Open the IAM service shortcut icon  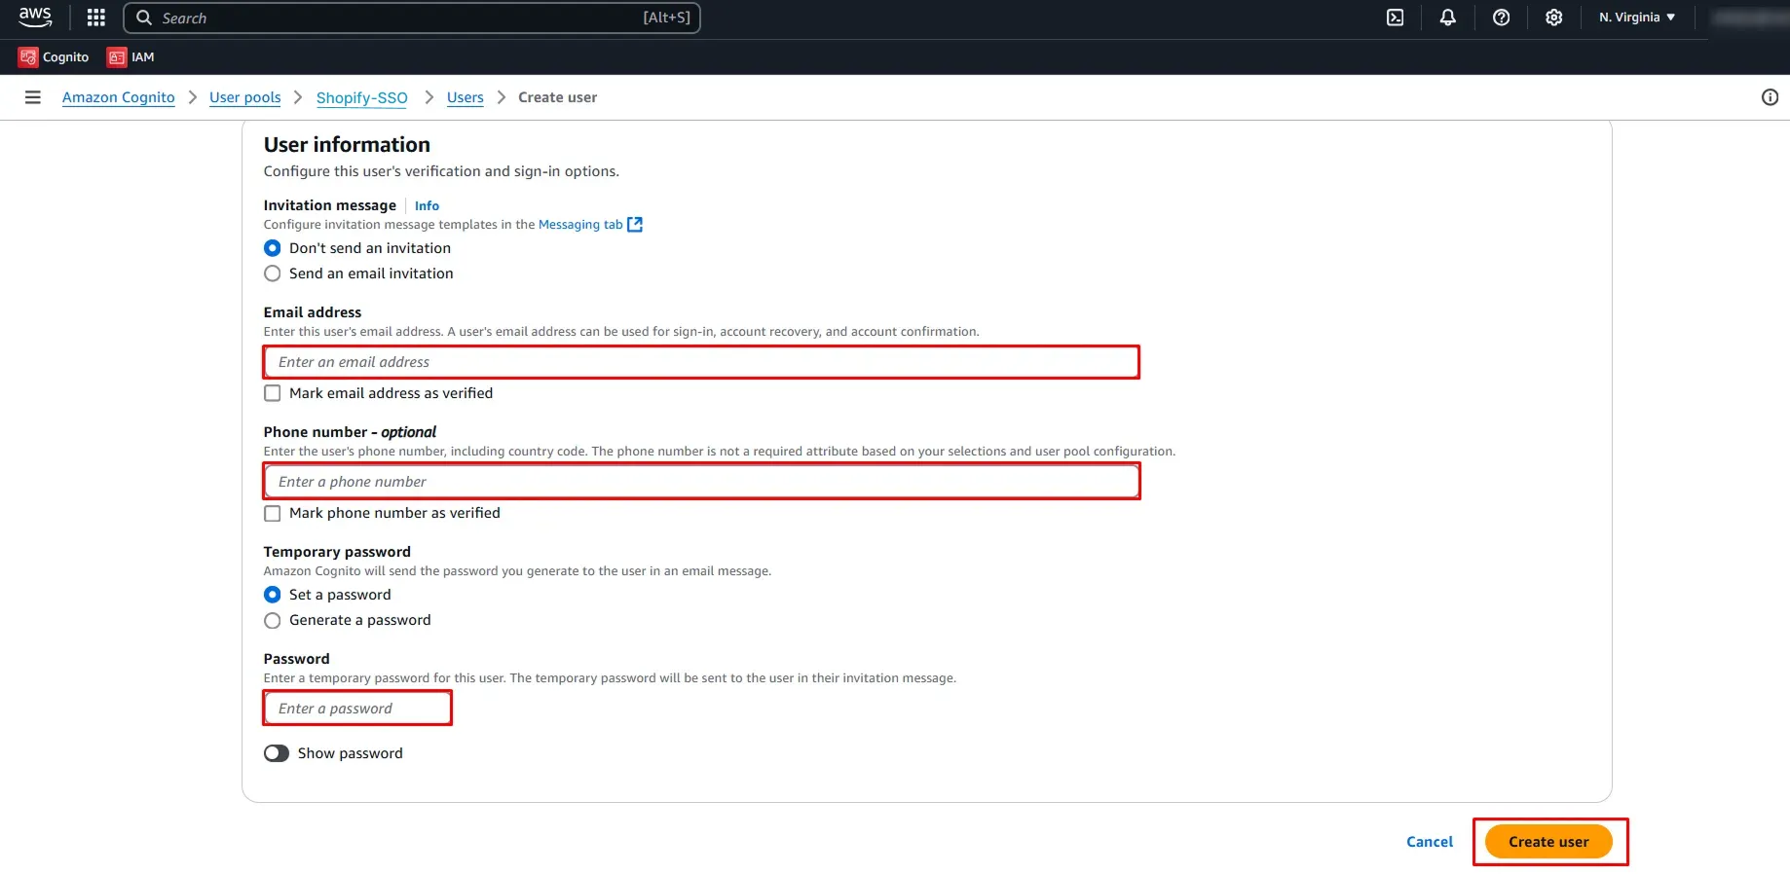(117, 57)
